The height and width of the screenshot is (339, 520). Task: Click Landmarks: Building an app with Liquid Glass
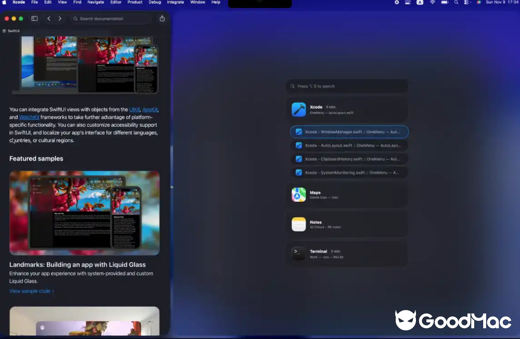click(x=77, y=264)
